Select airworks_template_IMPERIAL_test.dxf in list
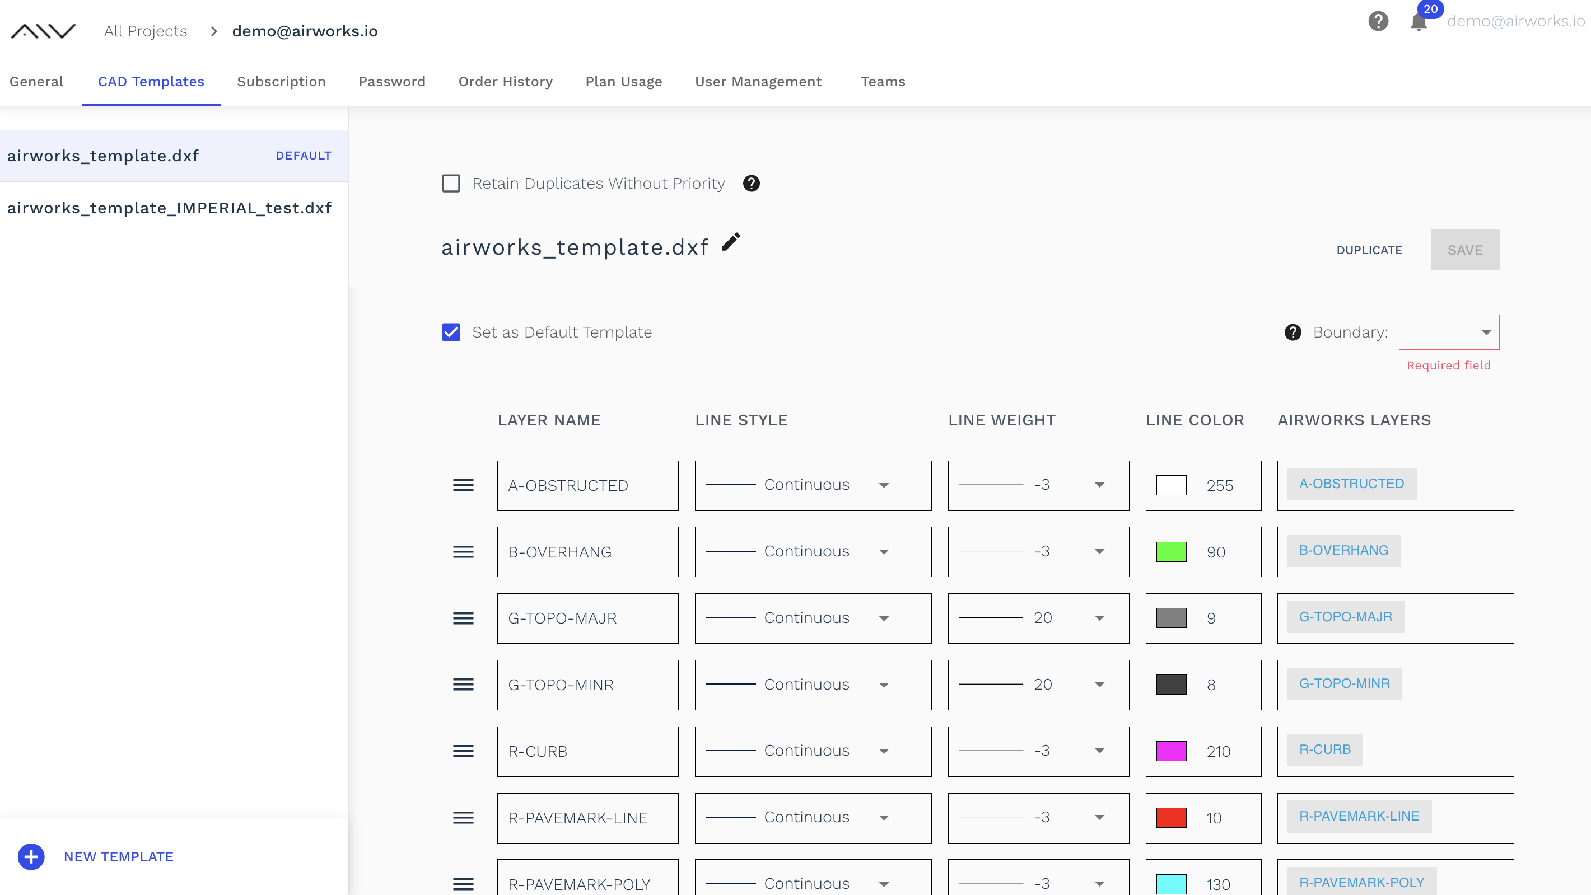 point(174,208)
